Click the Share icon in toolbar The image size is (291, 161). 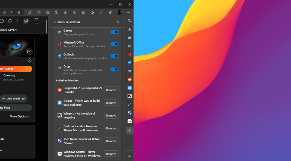coord(110,12)
